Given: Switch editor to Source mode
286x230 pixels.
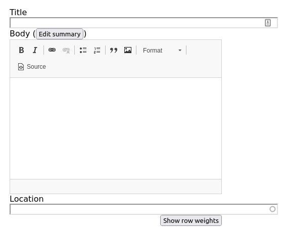Looking at the screenshot, I should (32, 67).
